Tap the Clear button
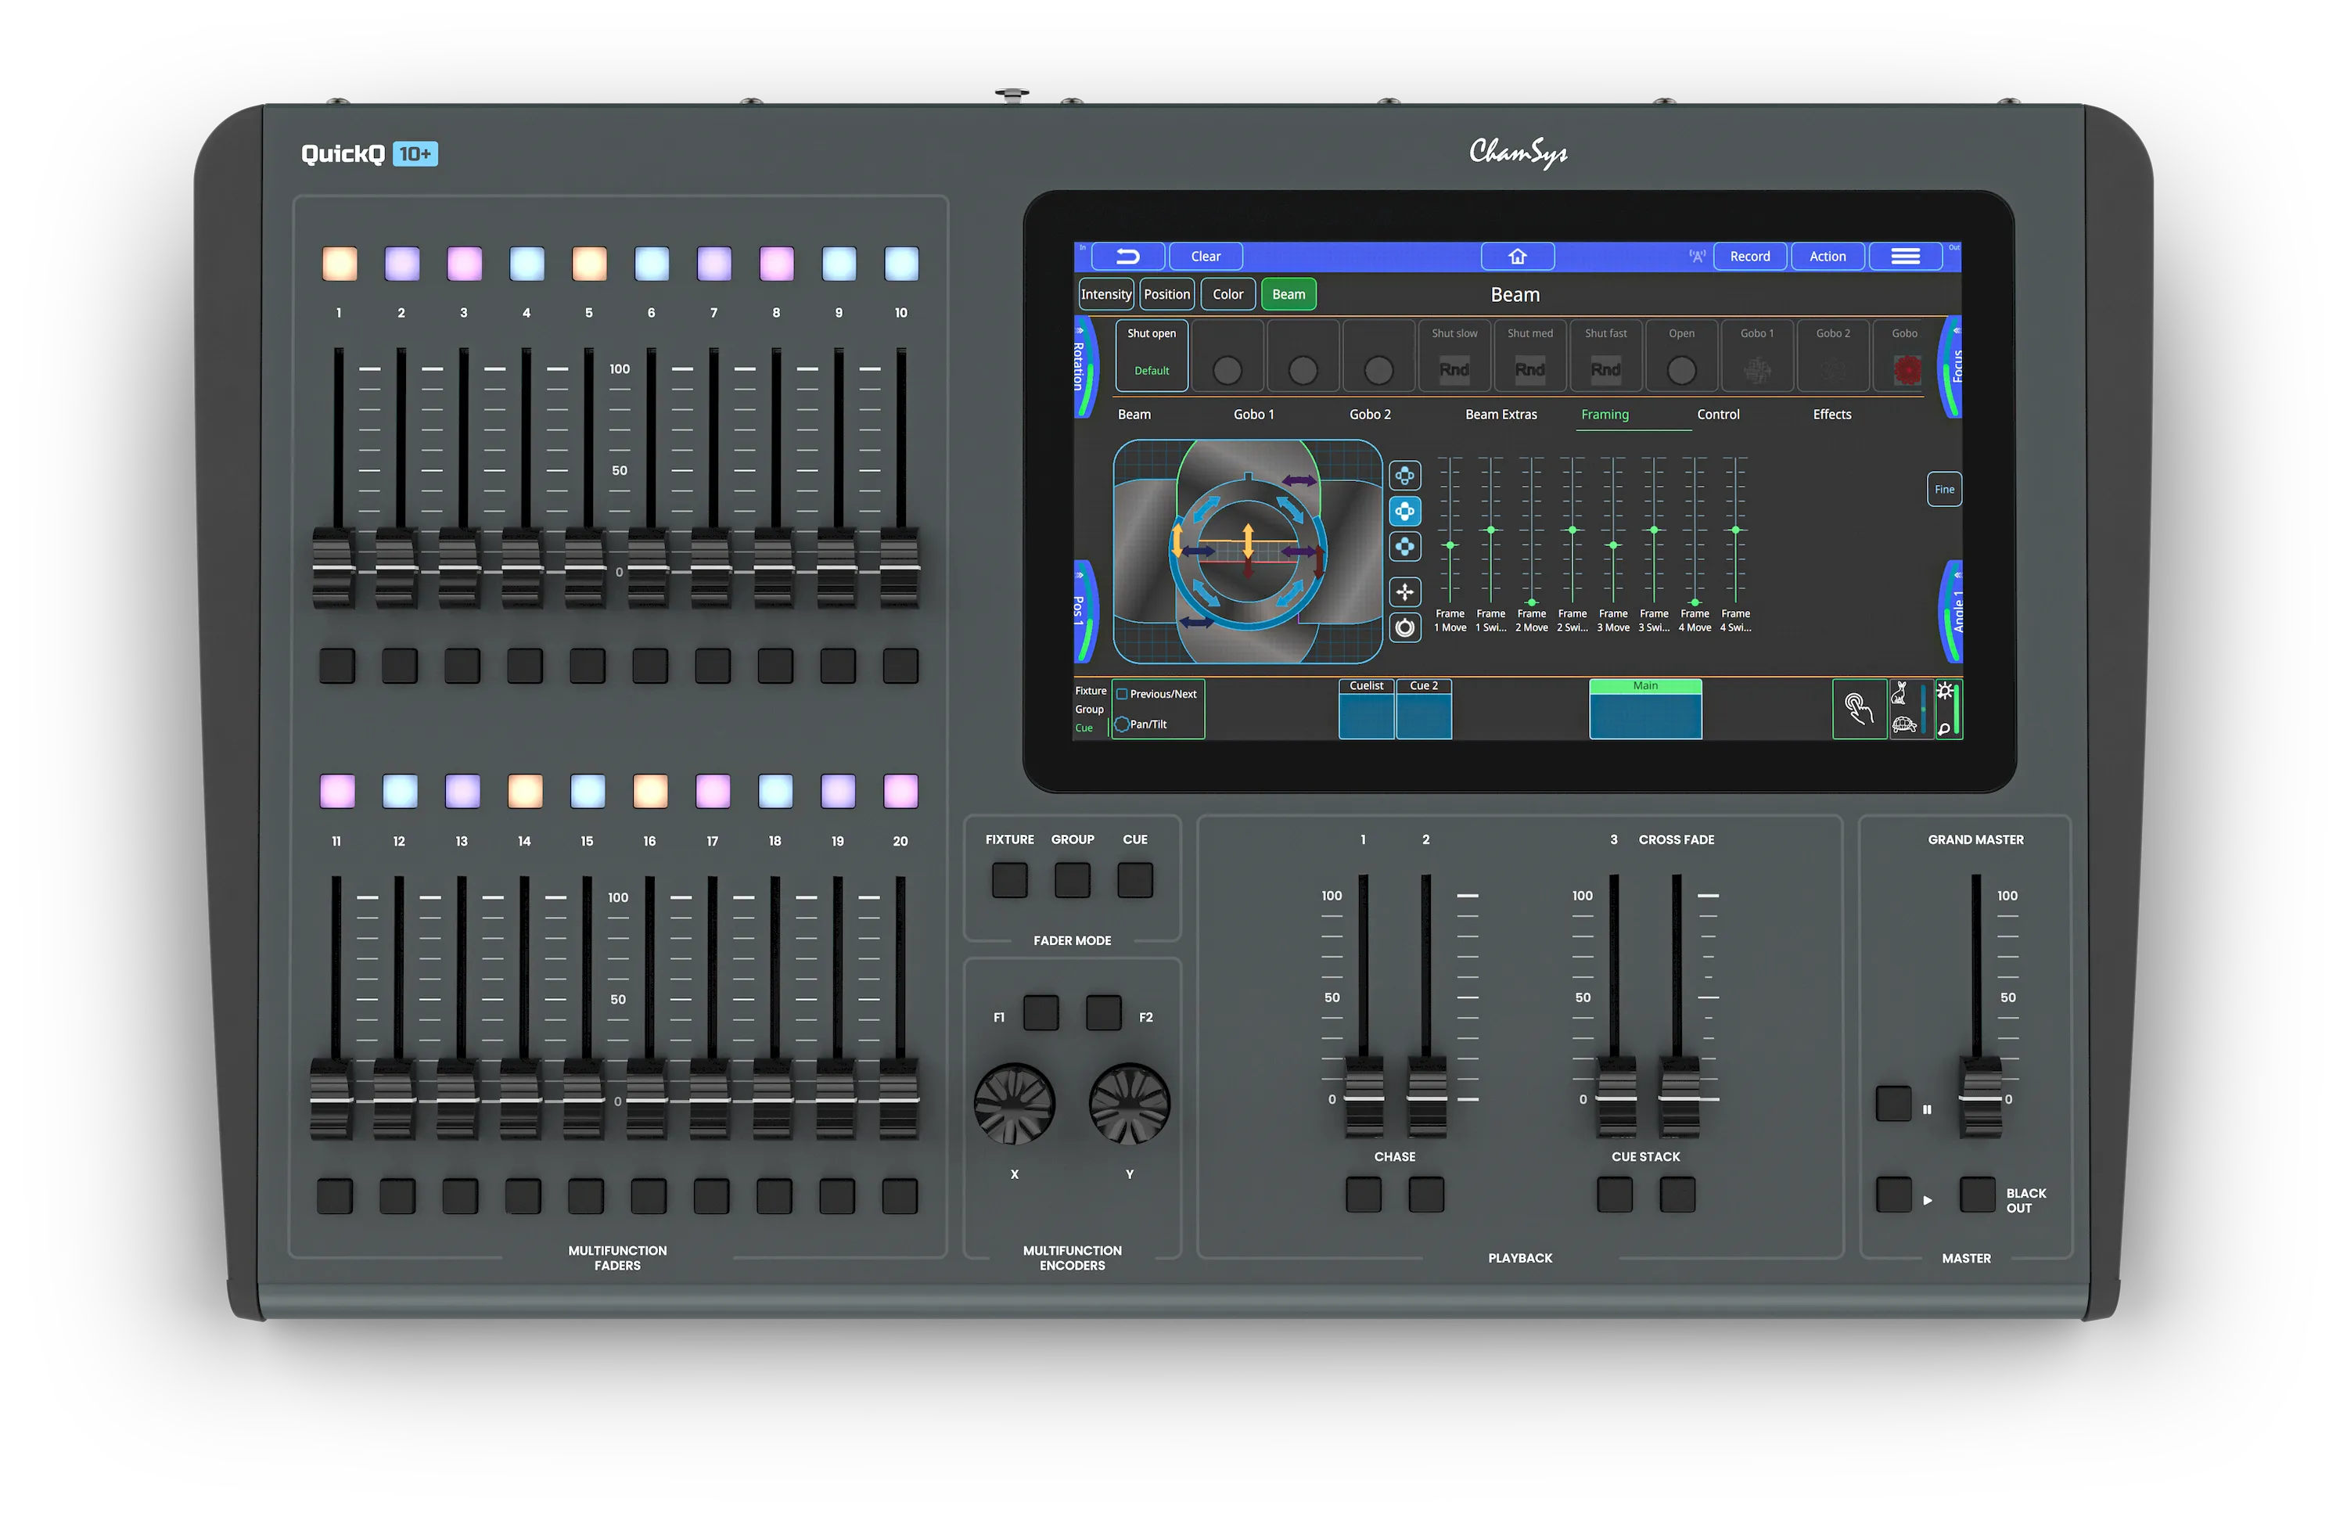Screen dimensions: 2347x1531 [x=1205, y=257]
